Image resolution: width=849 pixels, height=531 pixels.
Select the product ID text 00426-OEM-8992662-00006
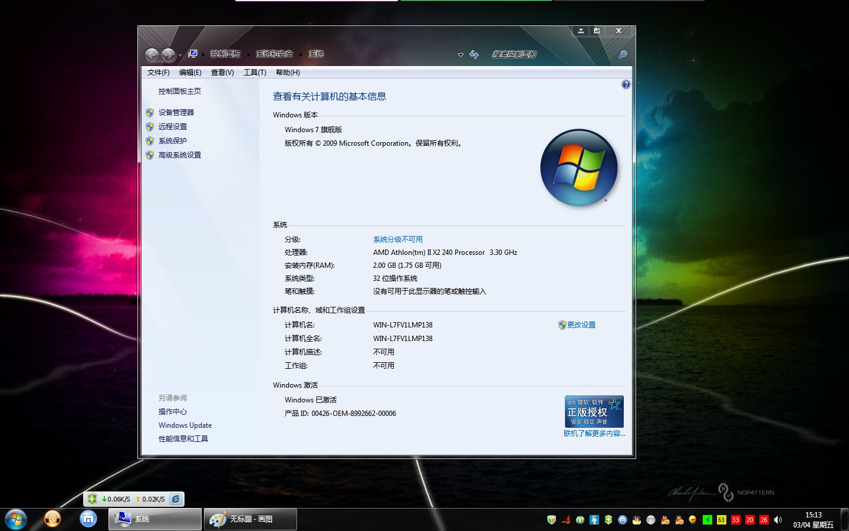(x=354, y=414)
